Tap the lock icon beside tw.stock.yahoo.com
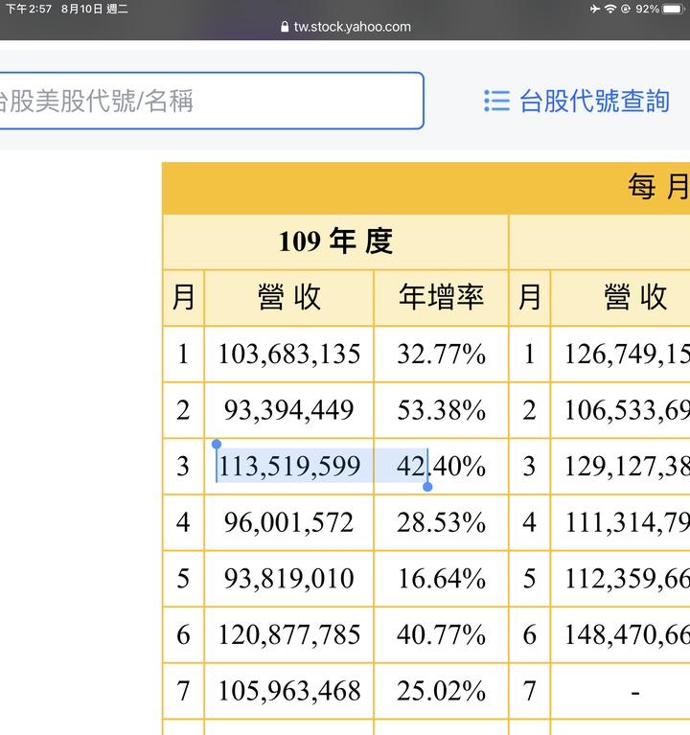This screenshot has height=735, width=690. point(285,27)
